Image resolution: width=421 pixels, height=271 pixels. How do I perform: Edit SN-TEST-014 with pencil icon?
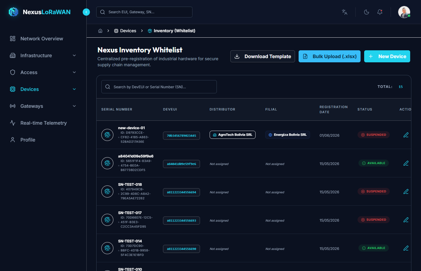point(406,248)
